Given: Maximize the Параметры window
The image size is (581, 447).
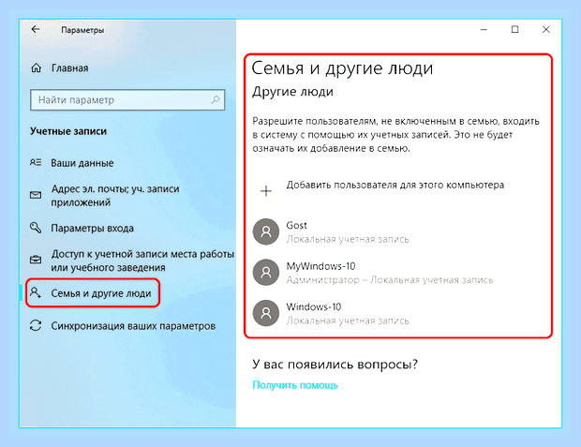Looking at the screenshot, I should click(514, 29).
